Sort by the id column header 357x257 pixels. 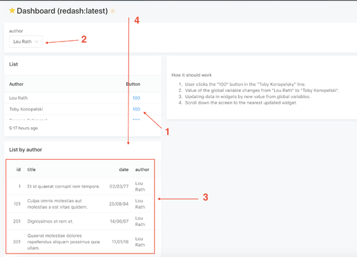(19, 169)
